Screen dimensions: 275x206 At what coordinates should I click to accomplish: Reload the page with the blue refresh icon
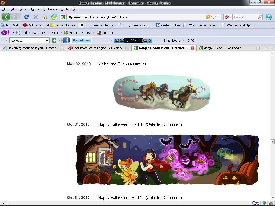(x=27, y=17)
